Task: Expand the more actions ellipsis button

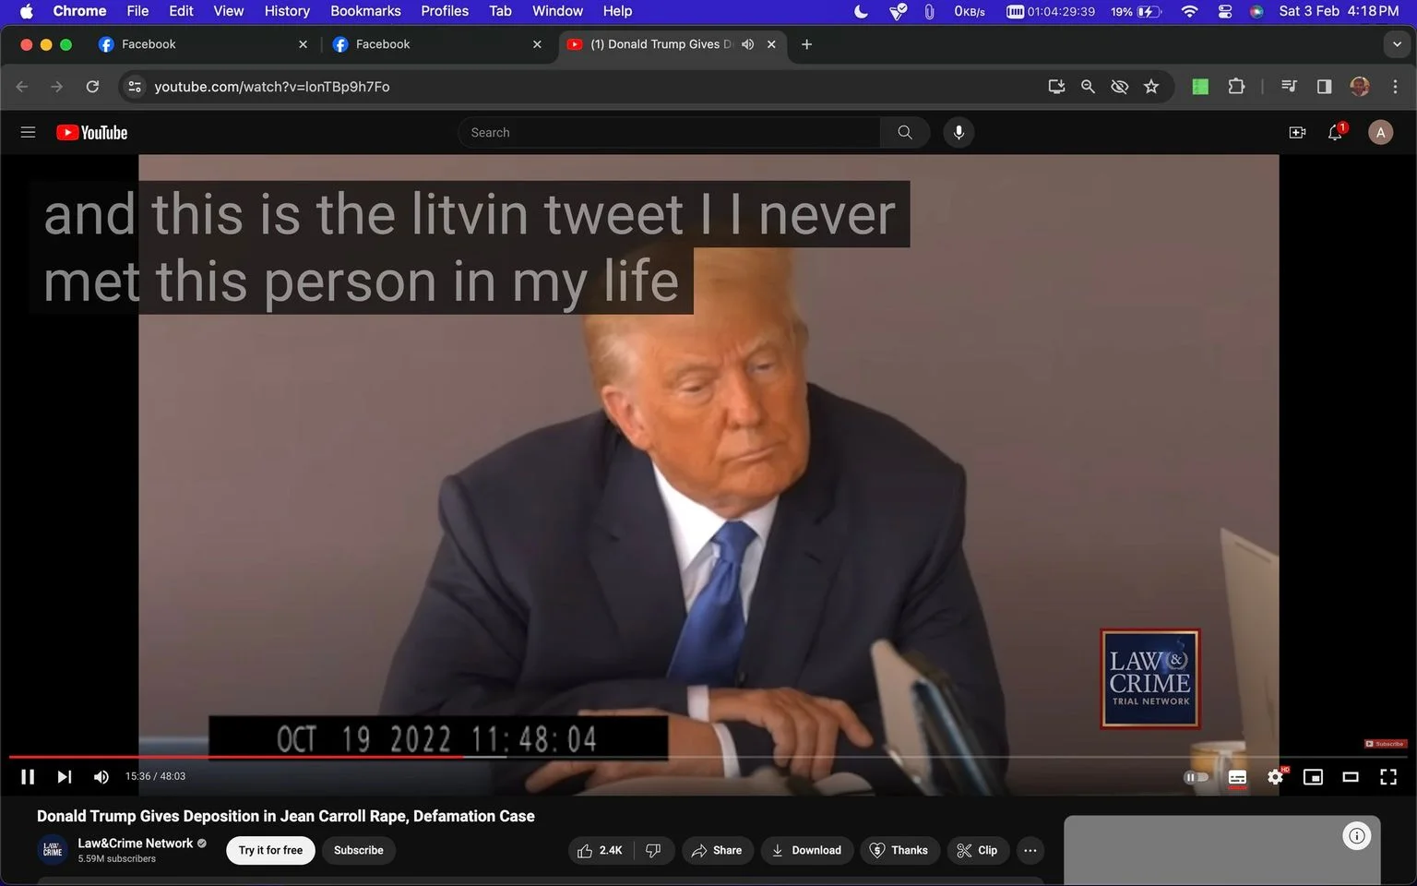Action: pos(1030,850)
